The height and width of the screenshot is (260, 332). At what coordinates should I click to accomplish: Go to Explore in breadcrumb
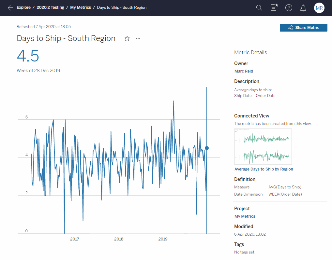(23, 7)
